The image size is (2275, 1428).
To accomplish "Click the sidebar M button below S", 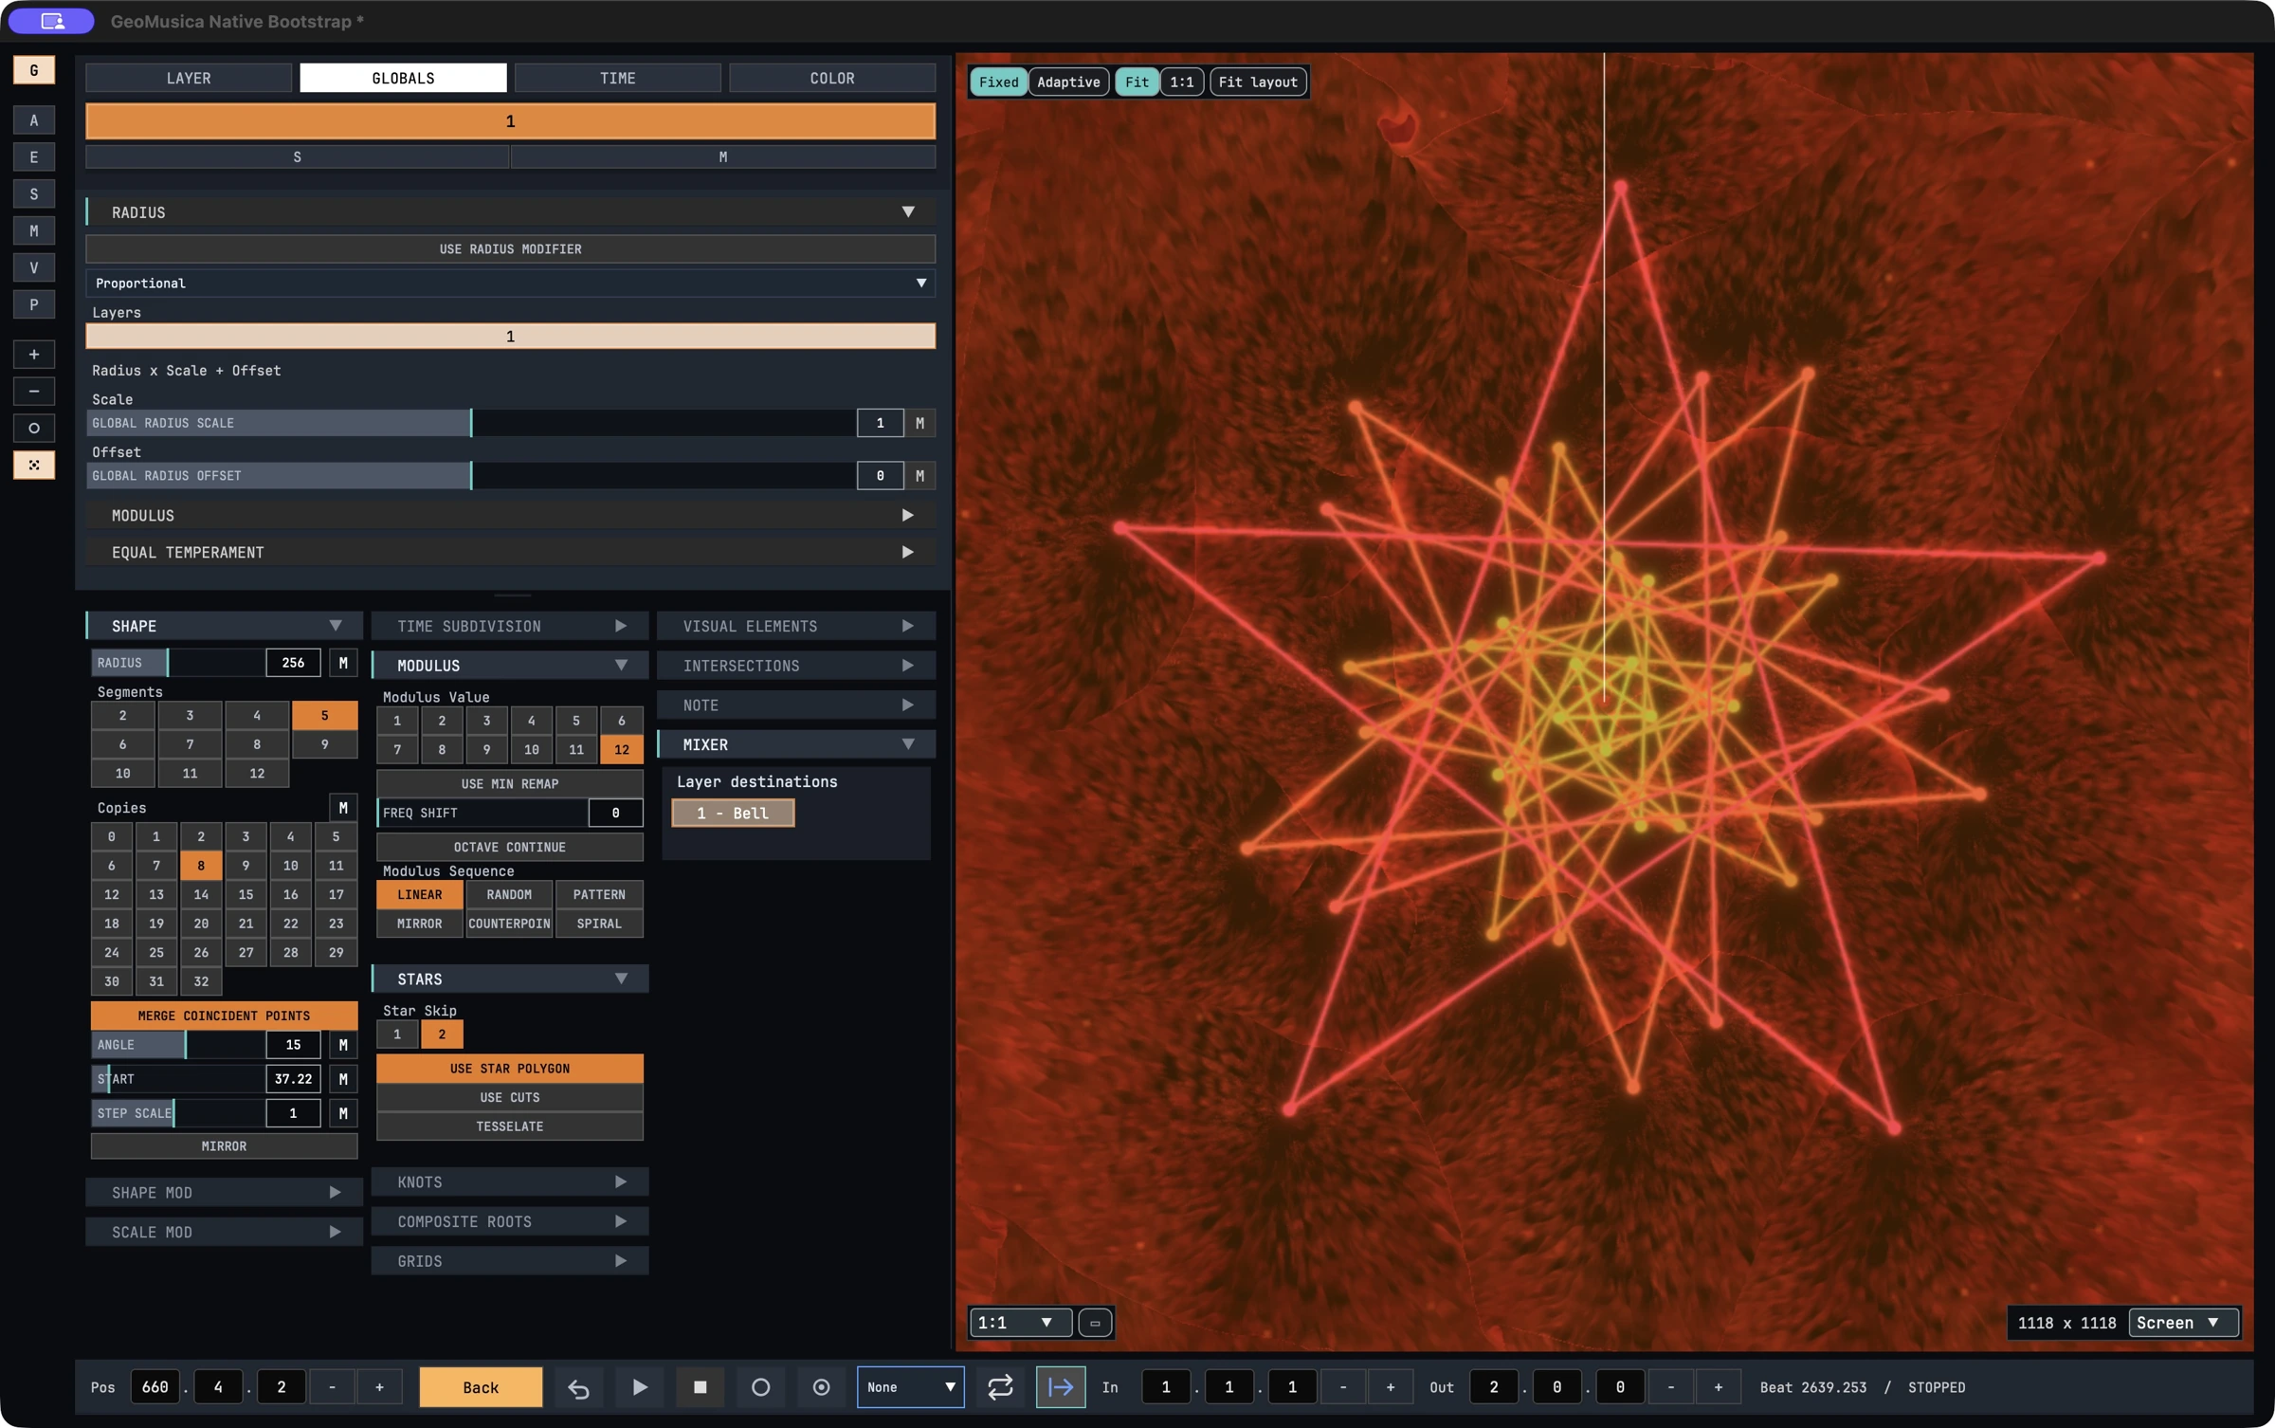I will (x=34, y=230).
